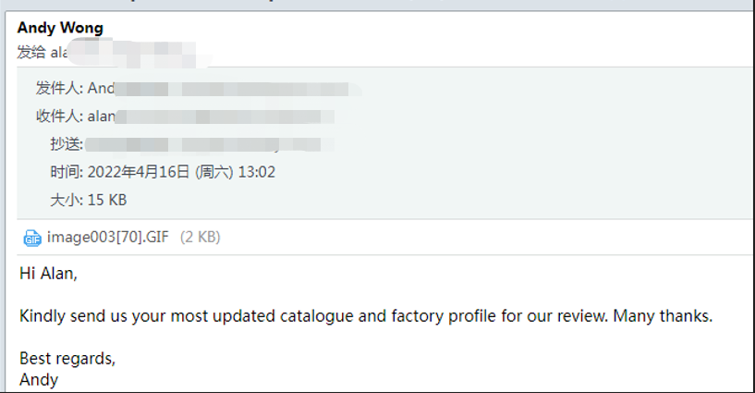This screenshot has width=755, height=393.
Task: Select the bold Andy Wong sender name
Action: [60, 28]
